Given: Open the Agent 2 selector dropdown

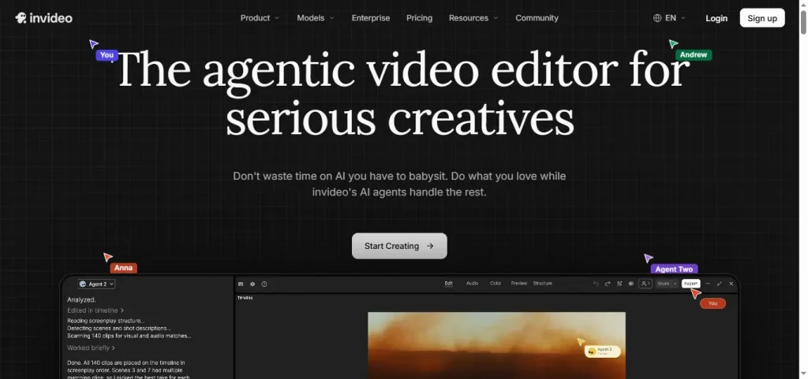Looking at the screenshot, I should pyautogui.click(x=96, y=284).
